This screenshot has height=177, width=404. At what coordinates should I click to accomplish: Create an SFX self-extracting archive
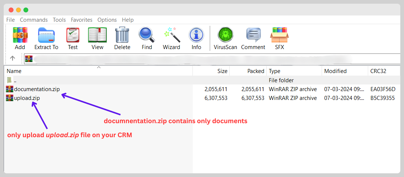click(x=280, y=35)
